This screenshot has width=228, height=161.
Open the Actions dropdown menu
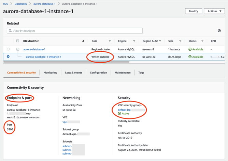(214, 11)
